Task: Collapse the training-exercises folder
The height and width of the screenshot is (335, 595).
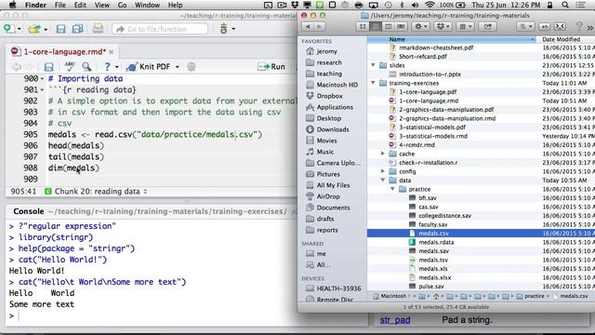Action: click(373, 83)
